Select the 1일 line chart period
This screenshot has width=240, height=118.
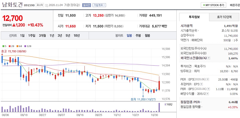click(22, 36)
